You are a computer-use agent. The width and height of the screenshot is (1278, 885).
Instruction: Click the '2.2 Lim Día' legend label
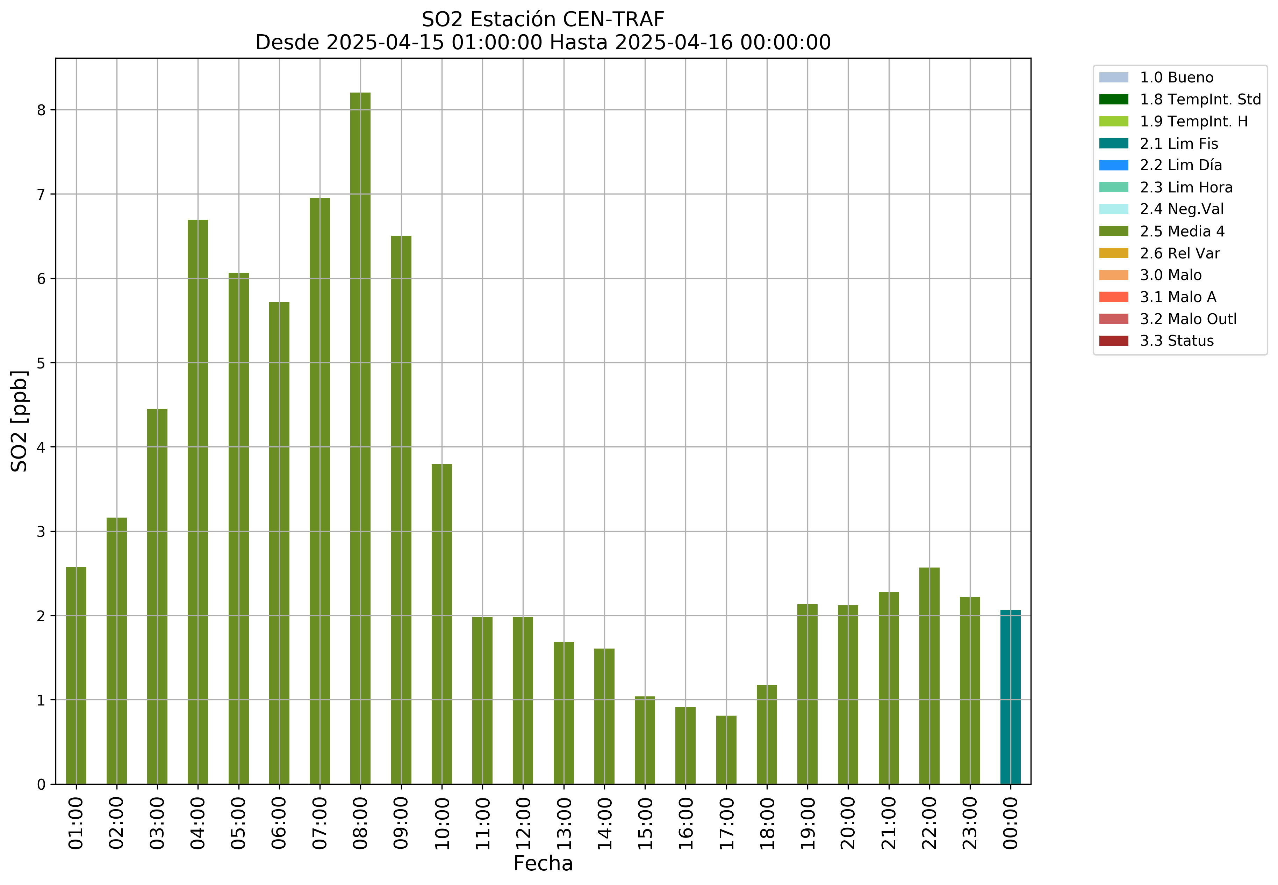coord(1181,165)
